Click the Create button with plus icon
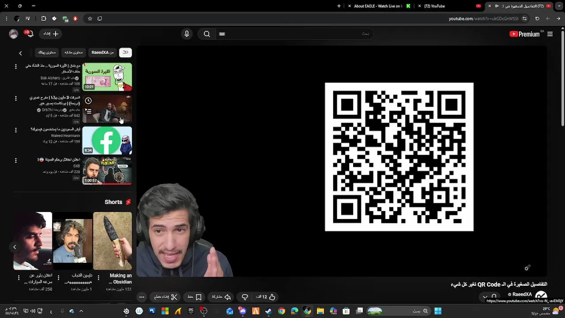 (x=51, y=34)
